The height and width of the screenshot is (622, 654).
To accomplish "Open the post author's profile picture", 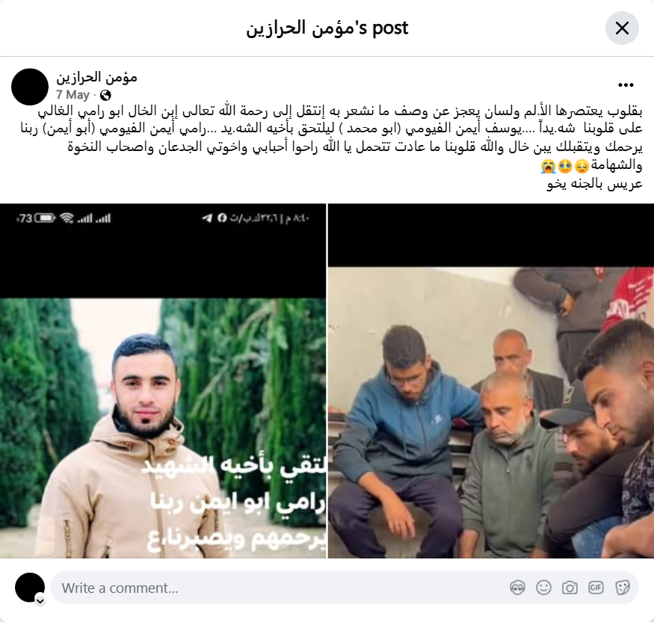I will pos(30,87).
